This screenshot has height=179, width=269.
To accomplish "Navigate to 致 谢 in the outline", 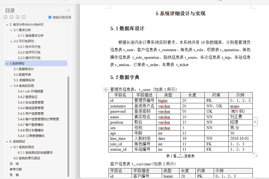I will coord(14,175).
